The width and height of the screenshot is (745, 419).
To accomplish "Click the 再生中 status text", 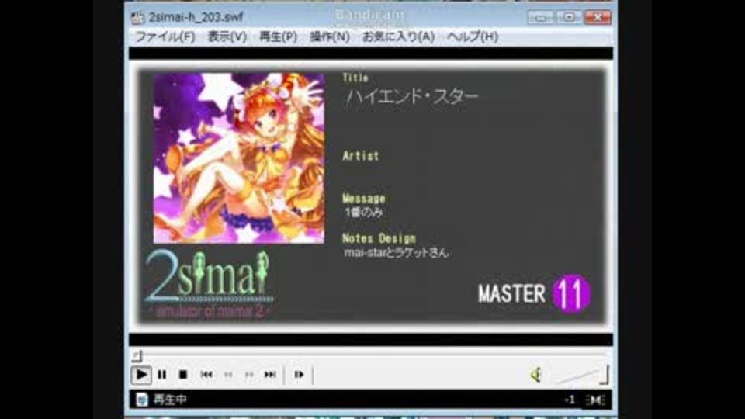I will coord(170,400).
